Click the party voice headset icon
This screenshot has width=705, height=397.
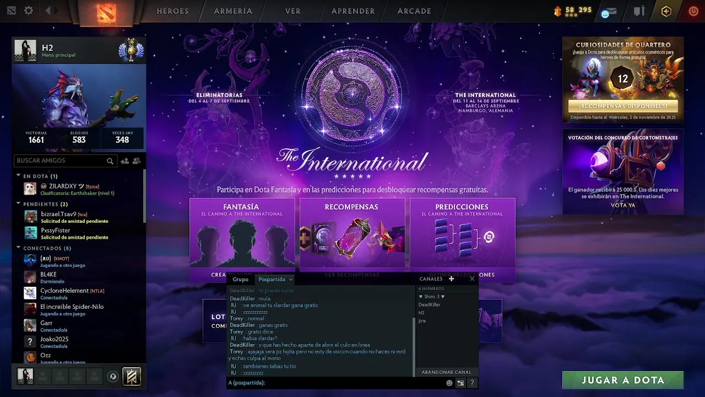tap(113, 377)
